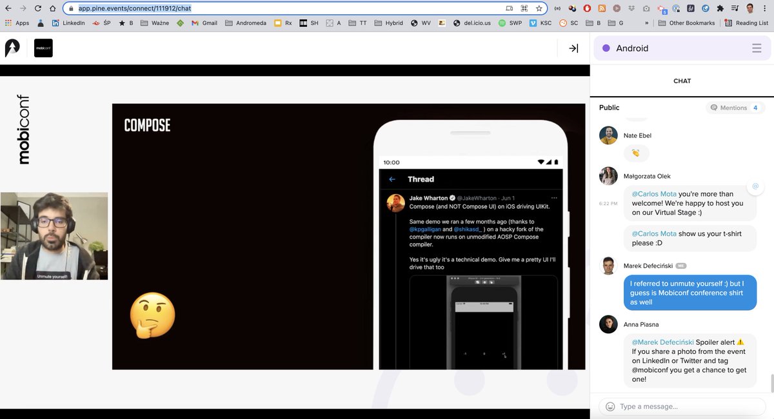Click Anna Piasna's avatar

tap(608, 324)
